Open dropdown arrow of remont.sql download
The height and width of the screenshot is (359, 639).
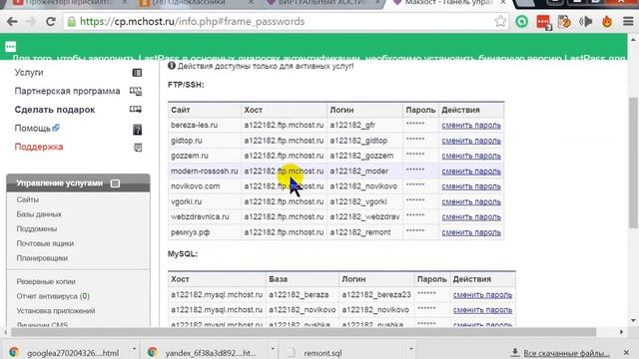click(410, 349)
